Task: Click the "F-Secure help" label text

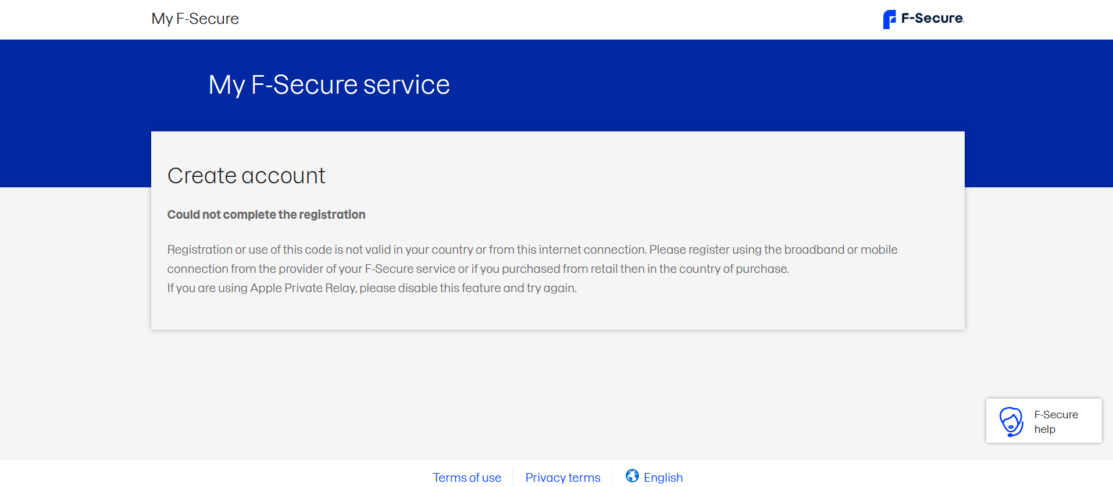Action: [x=1055, y=422]
